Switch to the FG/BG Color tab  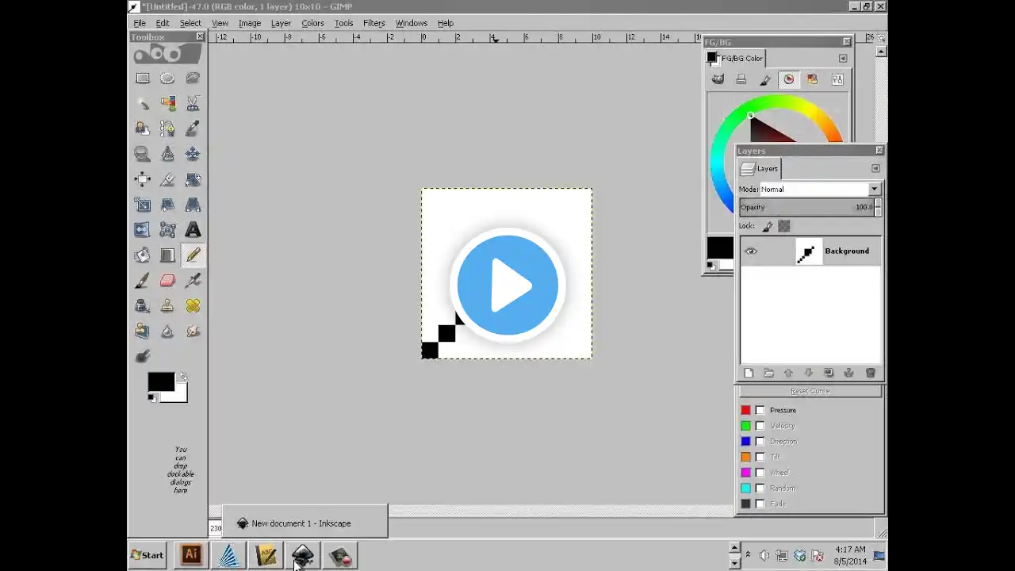point(735,58)
